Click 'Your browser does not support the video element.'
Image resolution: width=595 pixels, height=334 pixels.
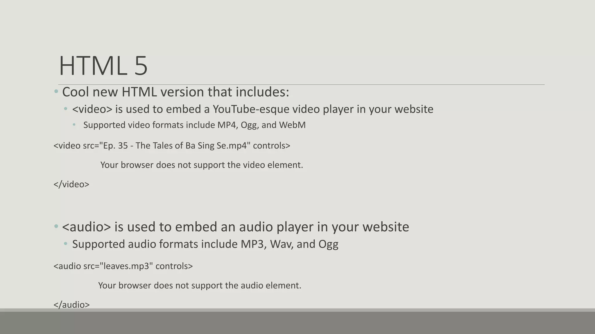[202, 165]
